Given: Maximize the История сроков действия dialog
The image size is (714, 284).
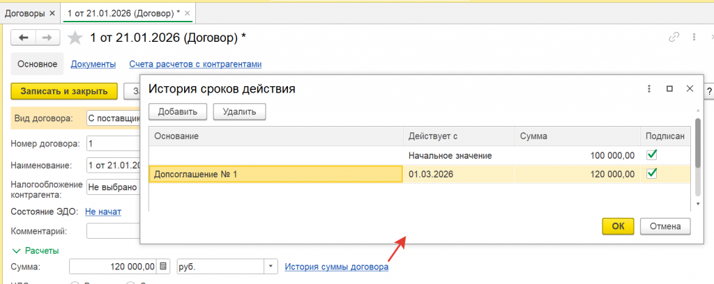Looking at the screenshot, I should [669, 89].
